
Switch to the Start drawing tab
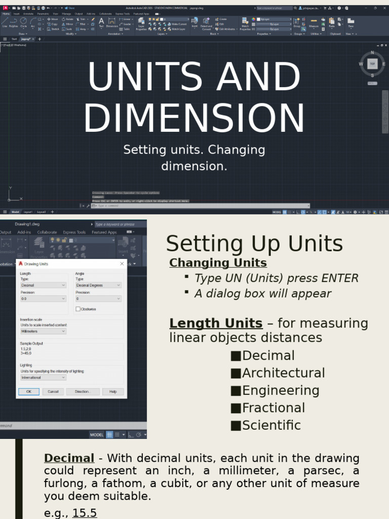[14, 39]
